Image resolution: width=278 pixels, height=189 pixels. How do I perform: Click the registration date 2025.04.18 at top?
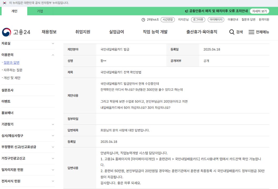[212, 49]
